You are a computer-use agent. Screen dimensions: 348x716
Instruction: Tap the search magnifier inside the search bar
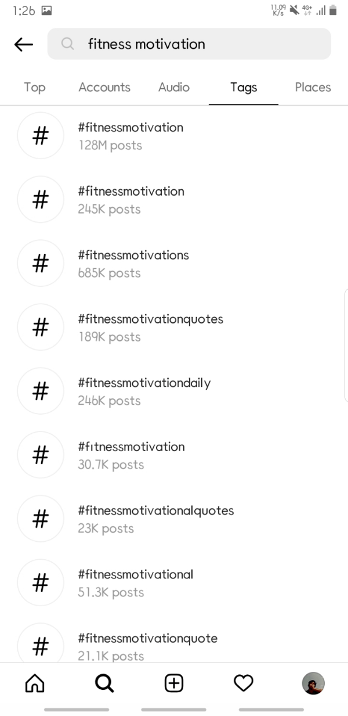[x=68, y=44]
